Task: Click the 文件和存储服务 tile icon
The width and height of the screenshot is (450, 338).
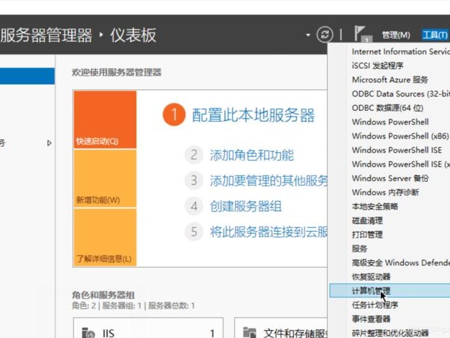Action: (x=249, y=333)
